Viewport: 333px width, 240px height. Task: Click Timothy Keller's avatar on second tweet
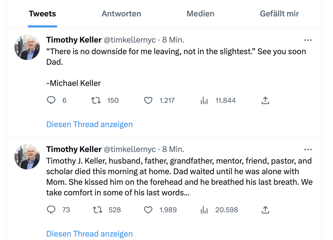point(27,157)
